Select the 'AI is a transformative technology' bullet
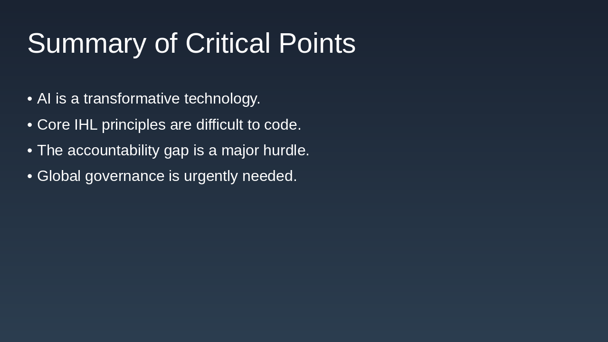 (148, 99)
